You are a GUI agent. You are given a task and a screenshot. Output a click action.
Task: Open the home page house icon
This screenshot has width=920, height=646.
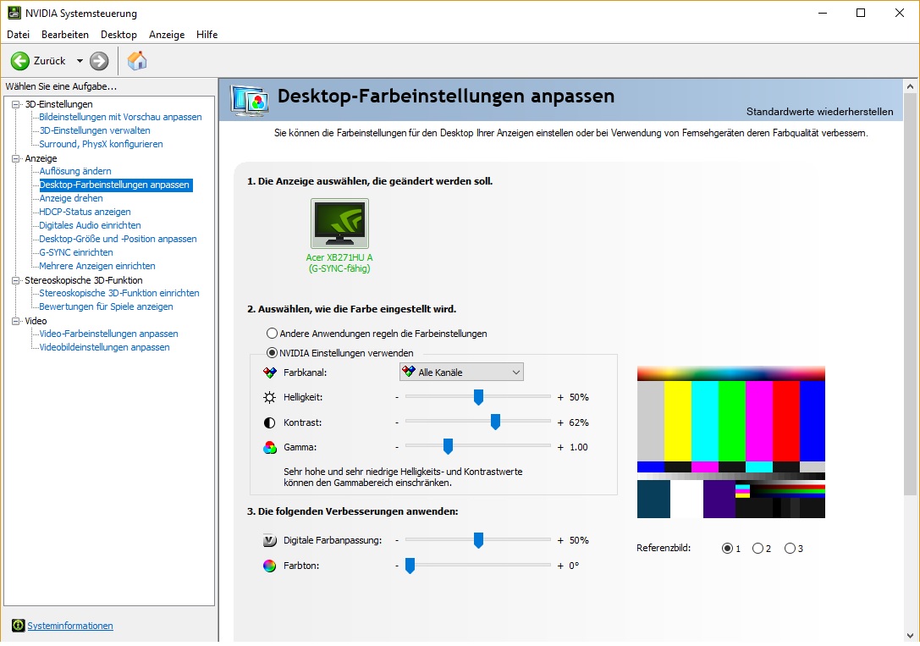click(x=137, y=60)
